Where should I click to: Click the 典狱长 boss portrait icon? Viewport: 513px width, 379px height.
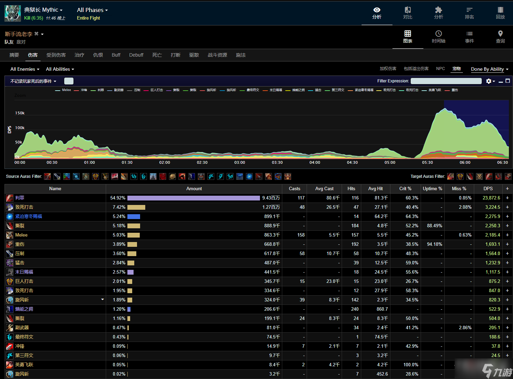tap(13, 13)
